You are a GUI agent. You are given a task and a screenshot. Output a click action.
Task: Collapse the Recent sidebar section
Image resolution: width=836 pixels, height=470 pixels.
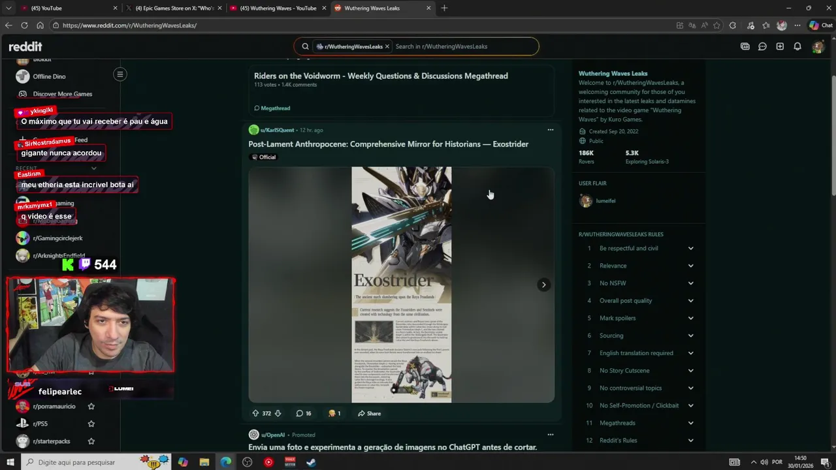[x=93, y=168]
